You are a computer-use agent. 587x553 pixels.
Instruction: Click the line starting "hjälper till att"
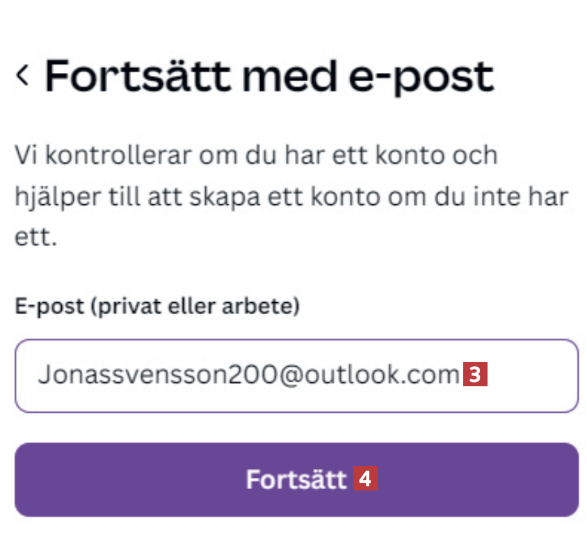pos(291,197)
